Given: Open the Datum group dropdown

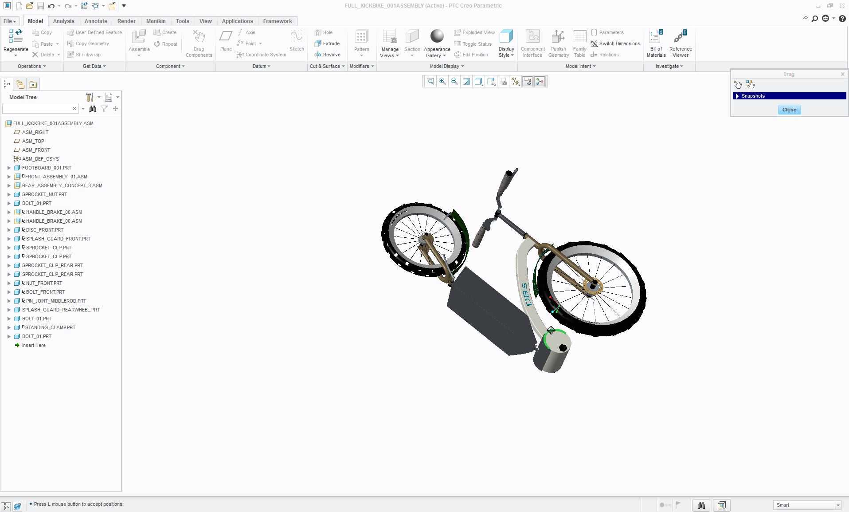Looking at the screenshot, I should [x=261, y=66].
